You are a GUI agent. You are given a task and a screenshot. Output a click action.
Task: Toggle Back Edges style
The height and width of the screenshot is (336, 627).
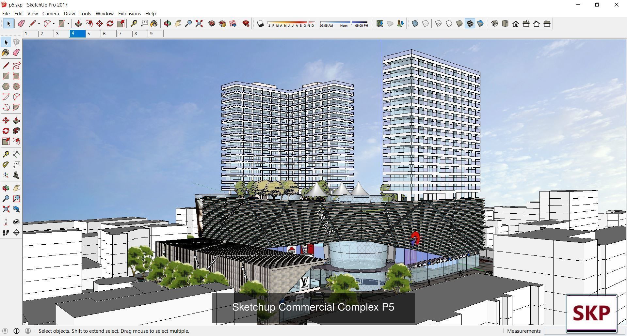[426, 23]
